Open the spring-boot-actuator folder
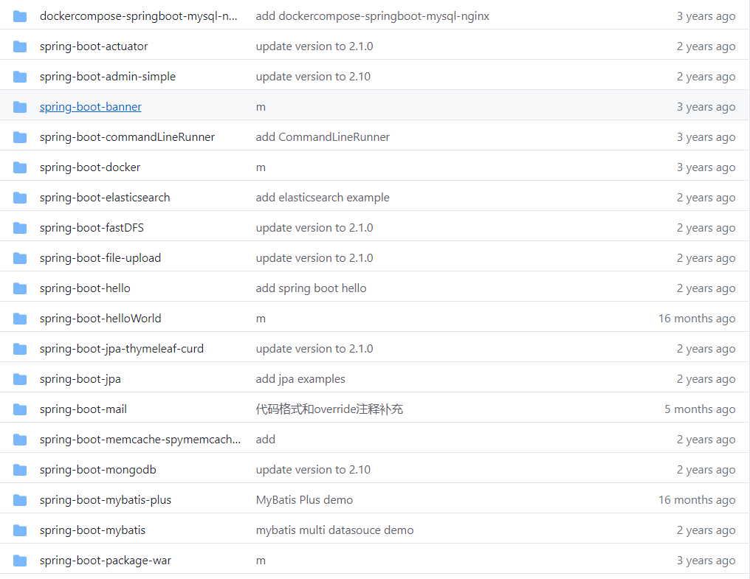Viewport: 750px width, 579px height. pos(94,46)
